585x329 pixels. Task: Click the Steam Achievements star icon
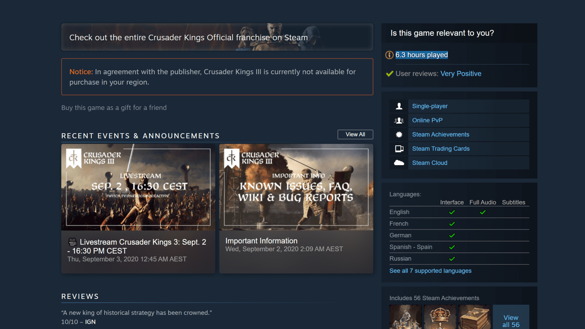pyautogui.click(x=399, y=135)
